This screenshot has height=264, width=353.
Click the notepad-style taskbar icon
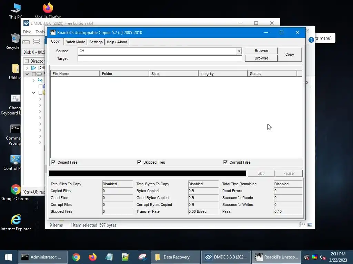coord(109,257)
